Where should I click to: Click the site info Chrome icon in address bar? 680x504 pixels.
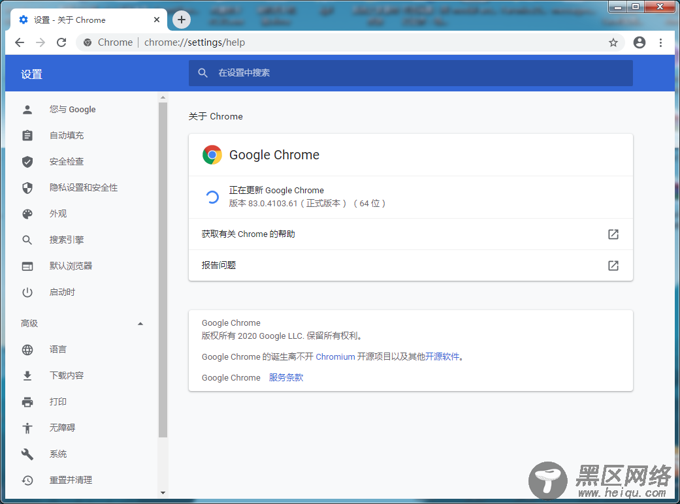point(88,42)
